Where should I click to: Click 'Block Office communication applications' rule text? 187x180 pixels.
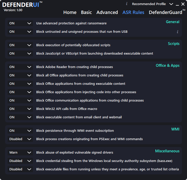(90, 101)
